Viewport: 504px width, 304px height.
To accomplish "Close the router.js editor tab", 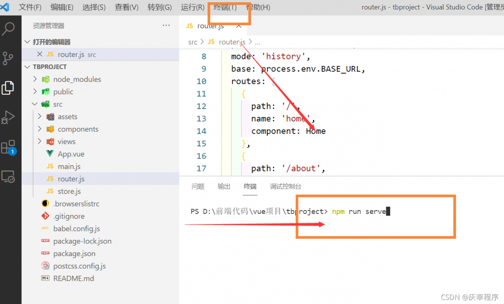I will 239,26.
